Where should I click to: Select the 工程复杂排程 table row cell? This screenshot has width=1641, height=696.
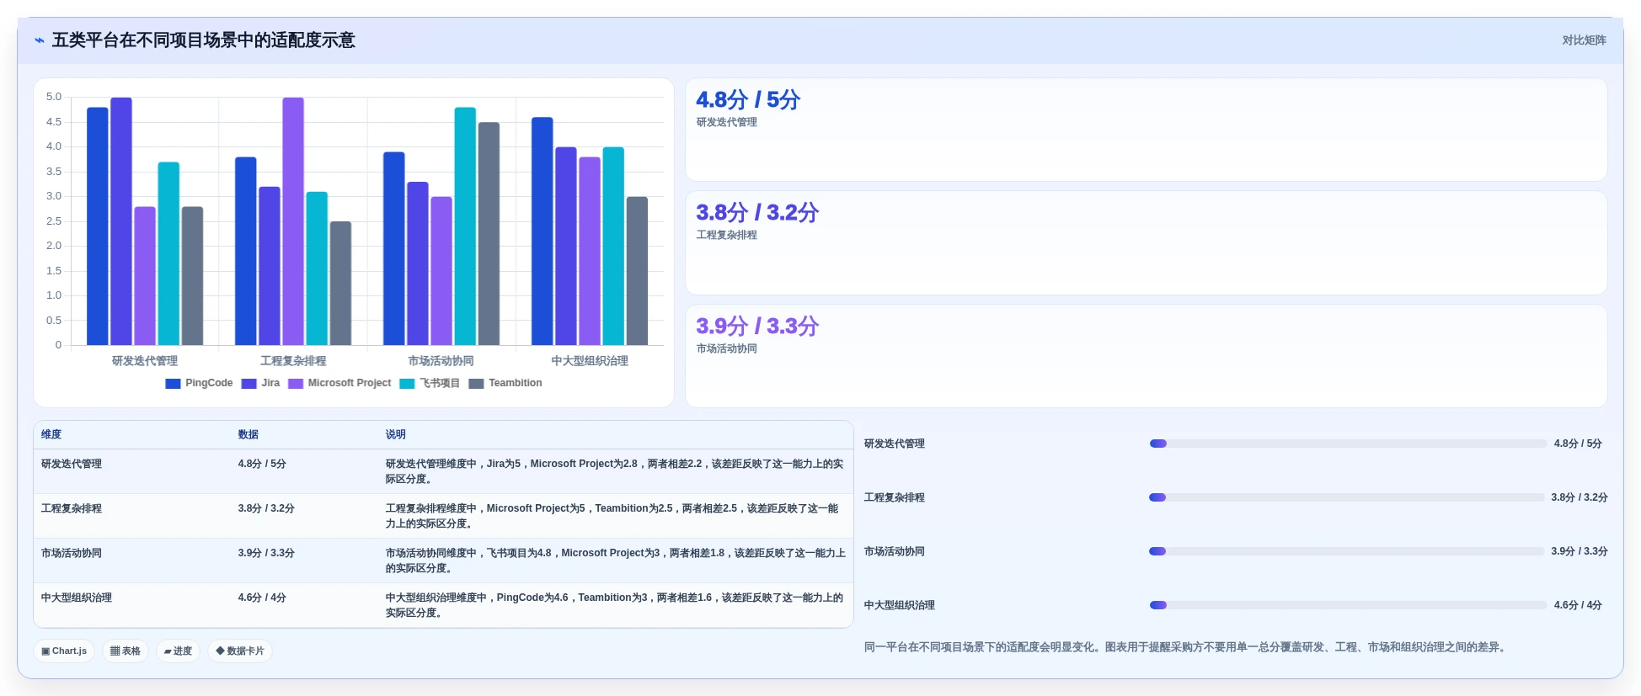coord(72,508)
